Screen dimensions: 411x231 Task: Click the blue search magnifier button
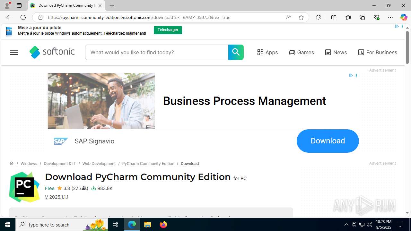(x=236, y=52)
